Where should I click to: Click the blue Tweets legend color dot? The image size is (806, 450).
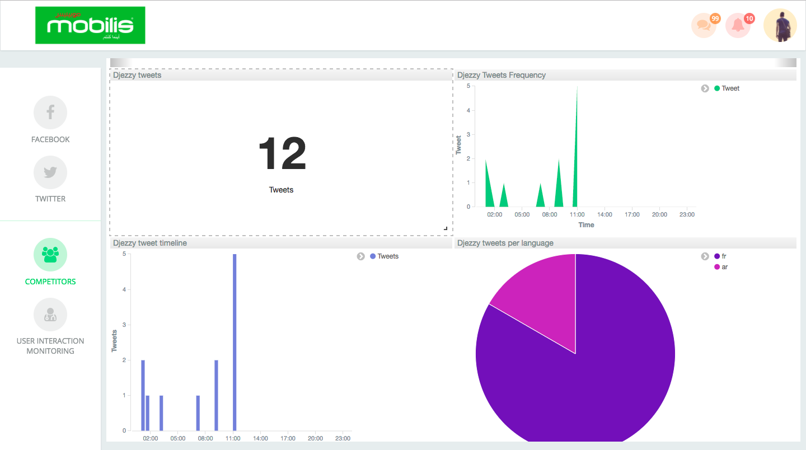pos(373,256)
